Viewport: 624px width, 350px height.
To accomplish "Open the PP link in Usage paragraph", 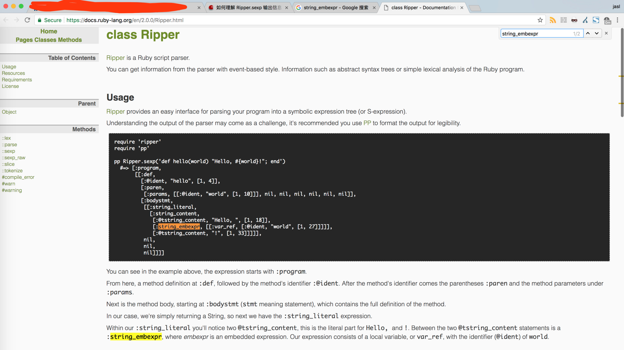I will 367,123.
